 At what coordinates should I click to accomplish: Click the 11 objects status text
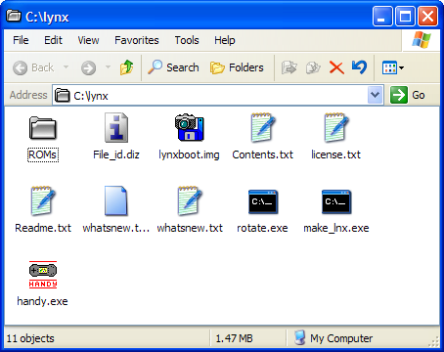pos(30,338)
